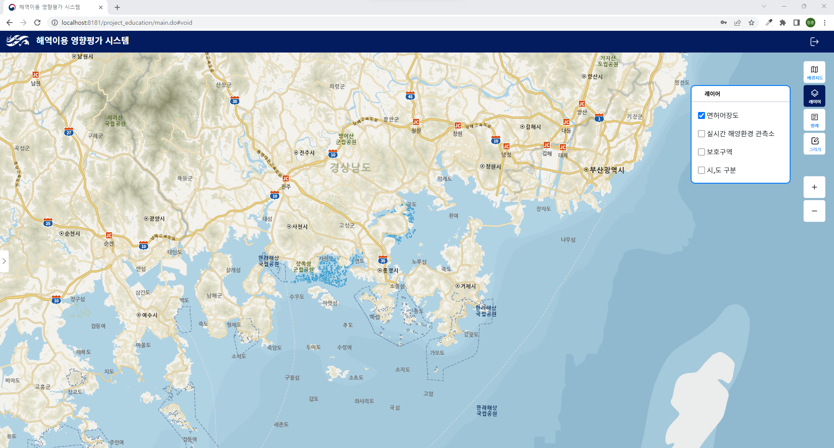Select the 그리기 drawing tool
This screenshot has height=448, width=834.
pos(814,143)
